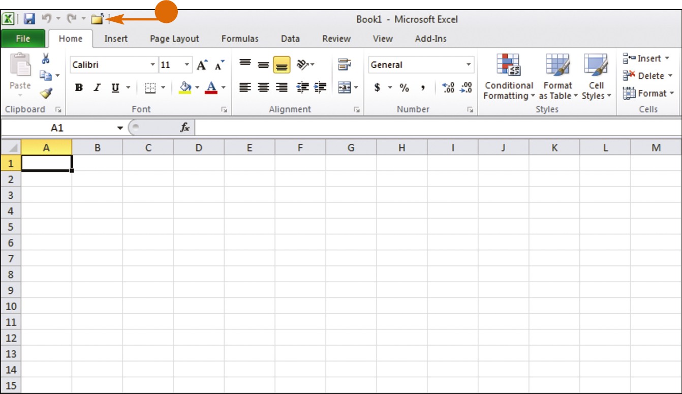Open the Clipboard pane launcher
Screen dimensions: 682x394
58,109
